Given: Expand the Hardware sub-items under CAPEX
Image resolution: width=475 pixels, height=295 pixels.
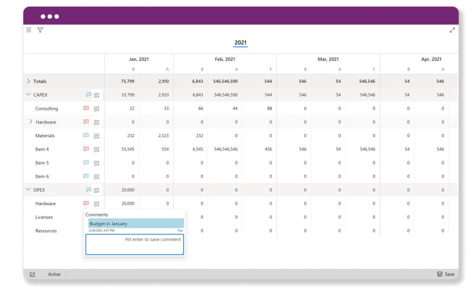Looking at the screenshot, I should [30, 122].
